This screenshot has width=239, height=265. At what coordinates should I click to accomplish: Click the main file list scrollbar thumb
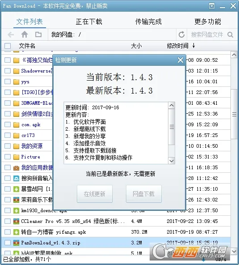click(x=234, y=114)
